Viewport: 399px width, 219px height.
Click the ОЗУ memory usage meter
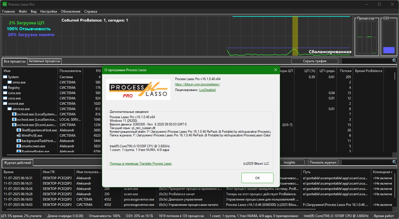click(x=389, y=37)
